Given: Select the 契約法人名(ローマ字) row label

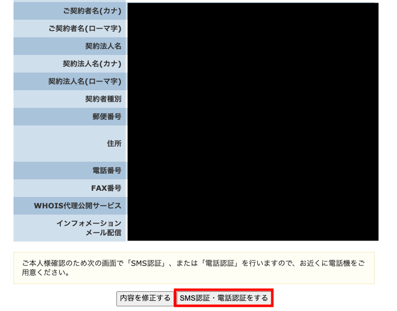Looking at the screenshot, I should [x=85, y=81].
